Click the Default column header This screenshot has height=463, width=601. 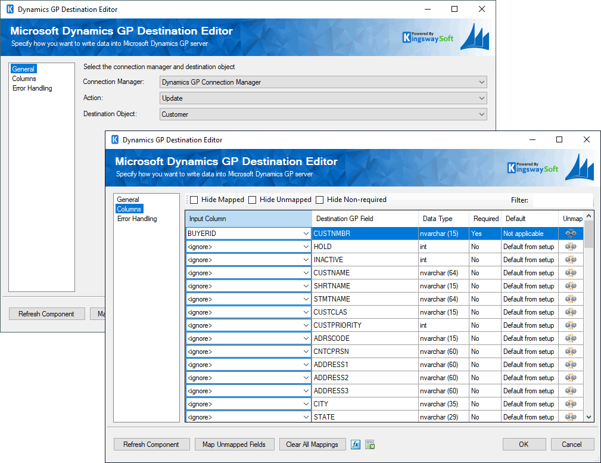coord(530,219)
